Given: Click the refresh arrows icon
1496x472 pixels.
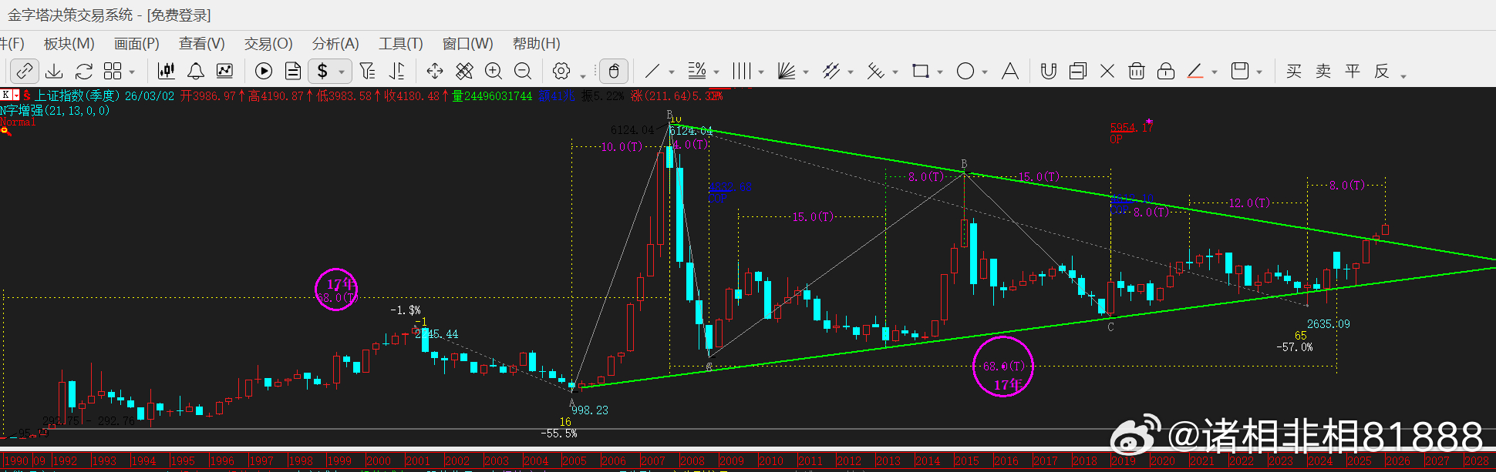Looking at the screenshot, I should click(x=84, y=71).
